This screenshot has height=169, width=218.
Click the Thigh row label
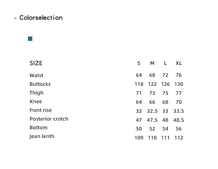point(36,93)
